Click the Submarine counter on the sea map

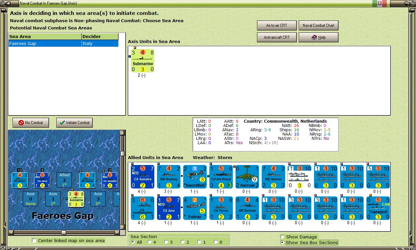[x=76, y=199]
